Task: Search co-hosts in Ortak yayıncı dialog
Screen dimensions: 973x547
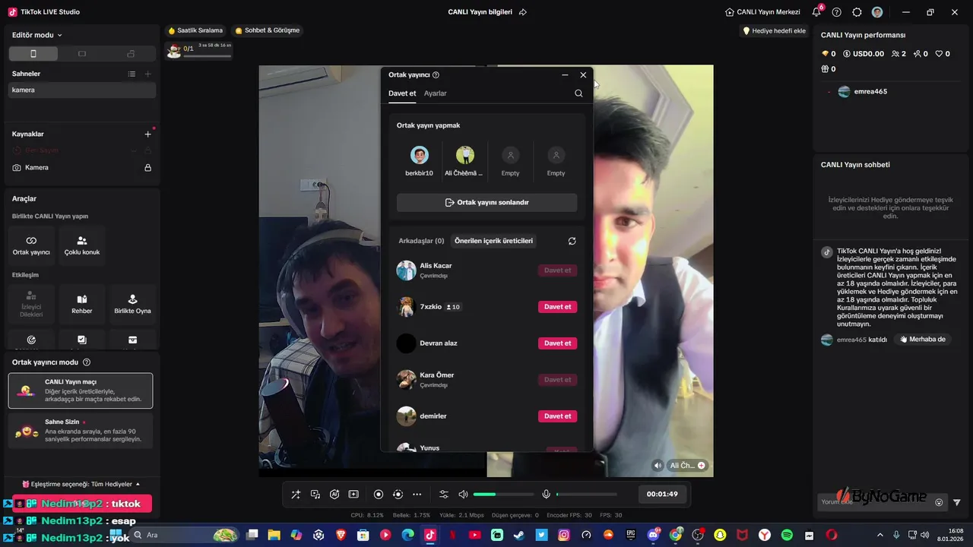Action: click(x=578, y=93)
